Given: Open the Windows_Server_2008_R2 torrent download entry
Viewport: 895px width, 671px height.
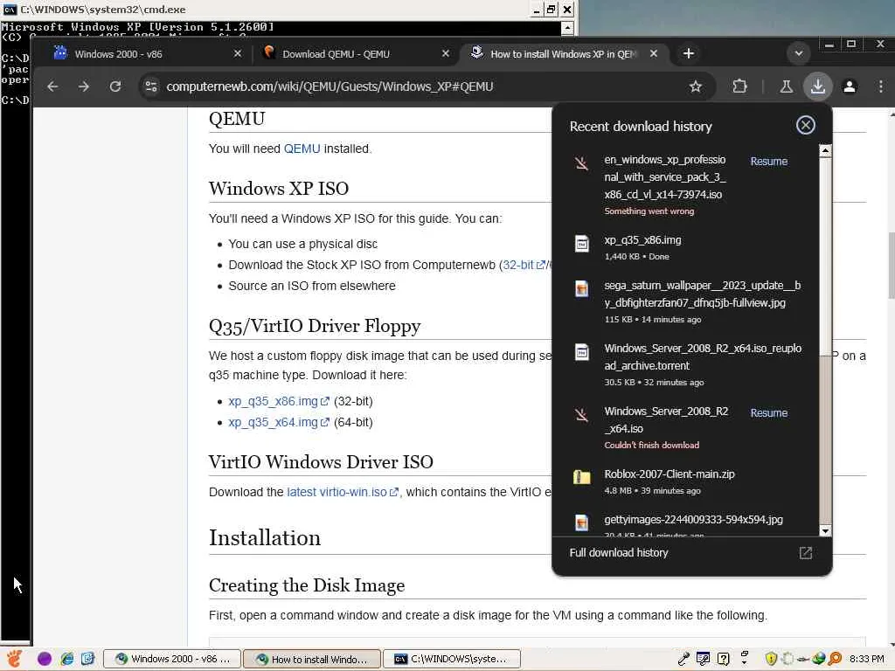Looking at the screenshot, I should click(685, 364).
